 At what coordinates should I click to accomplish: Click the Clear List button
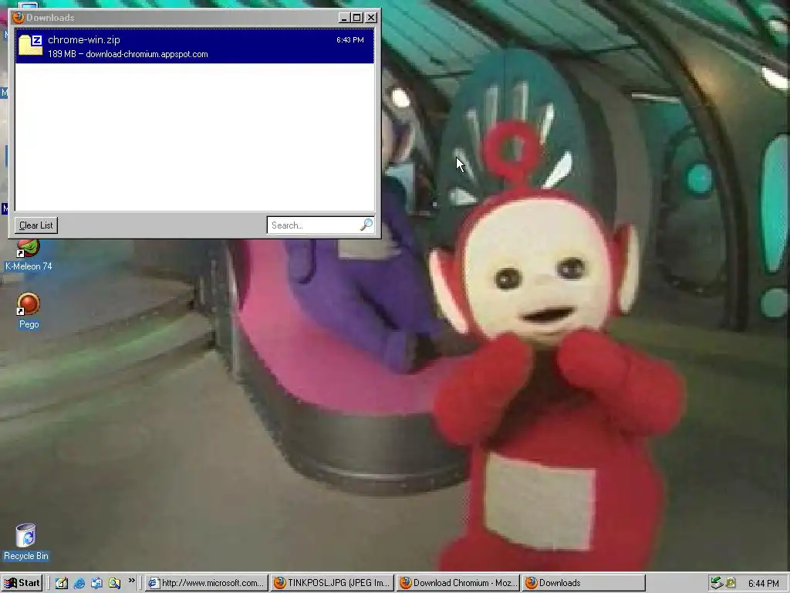pos(35,225)
